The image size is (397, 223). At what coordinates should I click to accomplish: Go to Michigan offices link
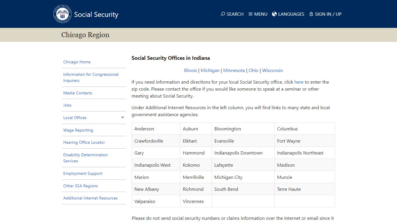(210, 70)
